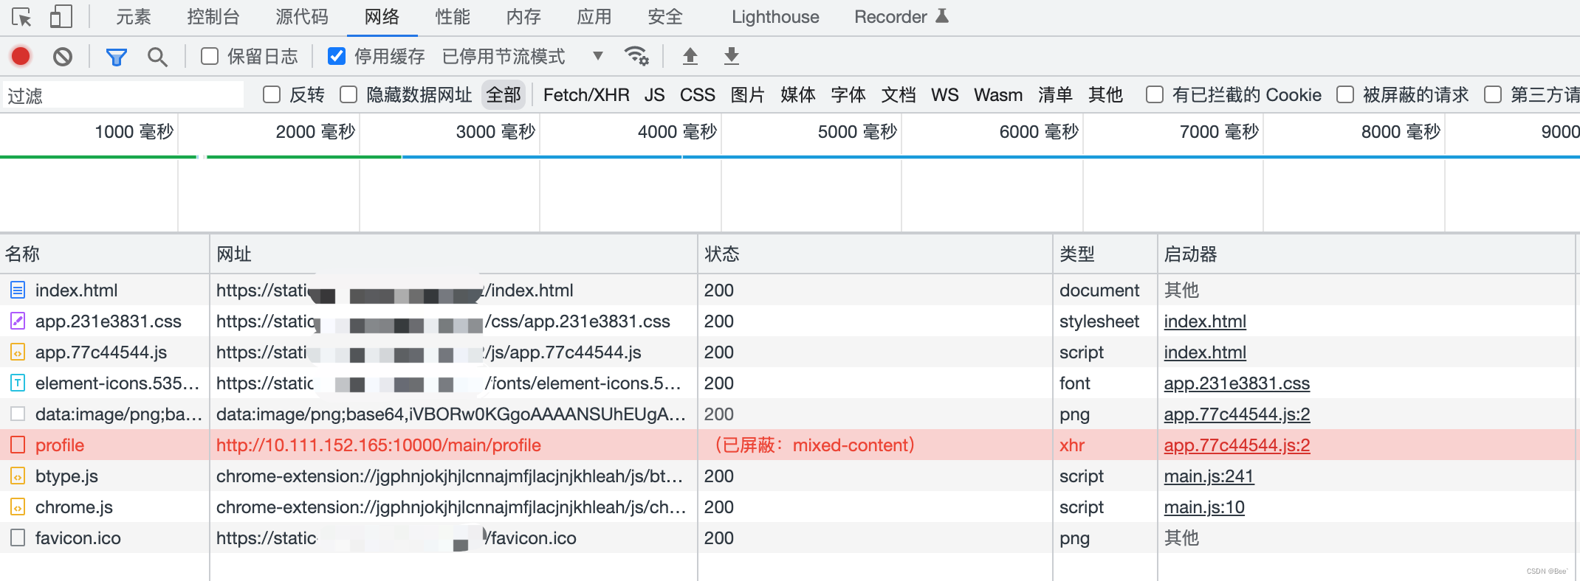Switch to the 源代码 tab
Viewport: 1580px width, 581px height.
coord(302,16)
